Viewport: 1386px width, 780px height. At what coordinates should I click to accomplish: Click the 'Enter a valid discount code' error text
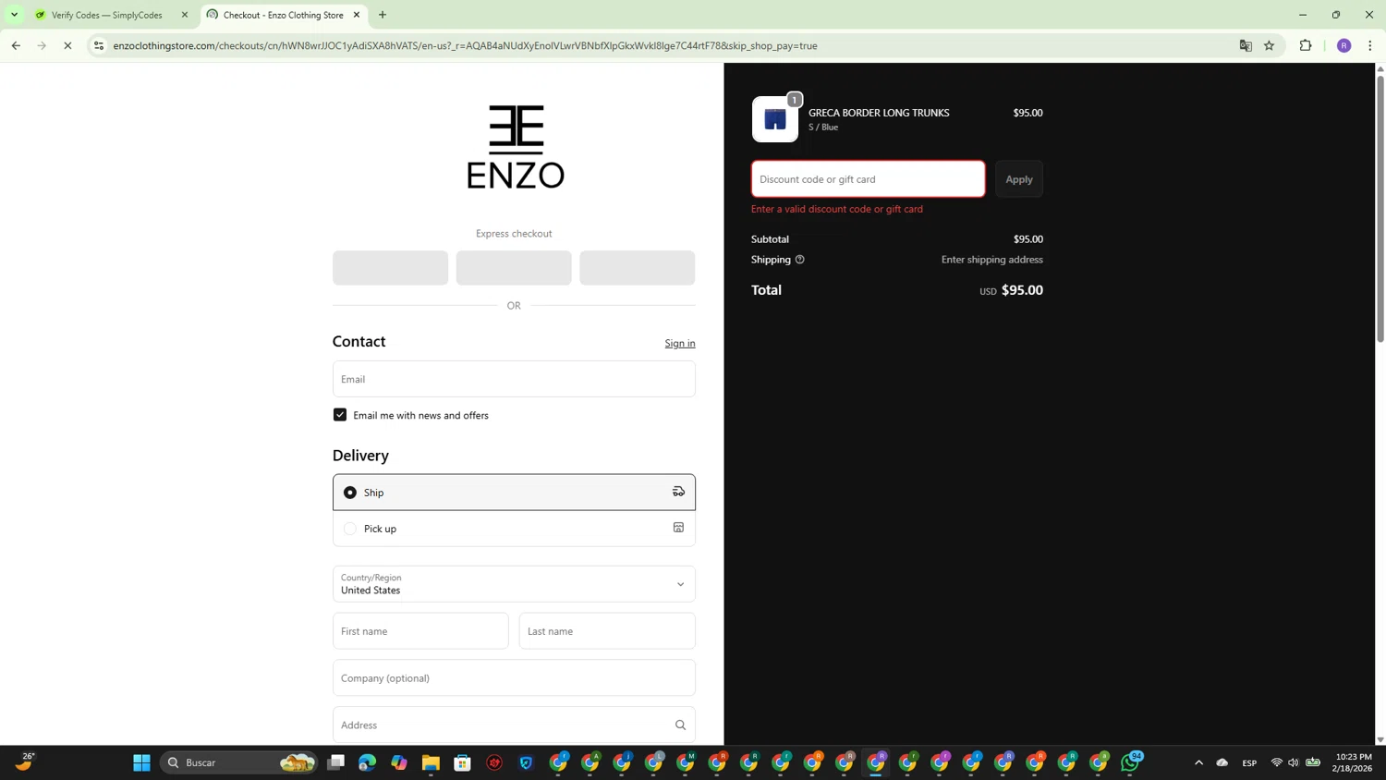(837, 209)
